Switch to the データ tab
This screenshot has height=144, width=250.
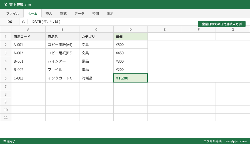click(79, 14)
